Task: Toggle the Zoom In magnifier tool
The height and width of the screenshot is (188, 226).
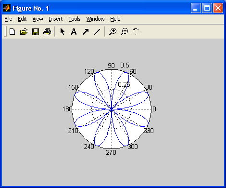Action: 113,31
